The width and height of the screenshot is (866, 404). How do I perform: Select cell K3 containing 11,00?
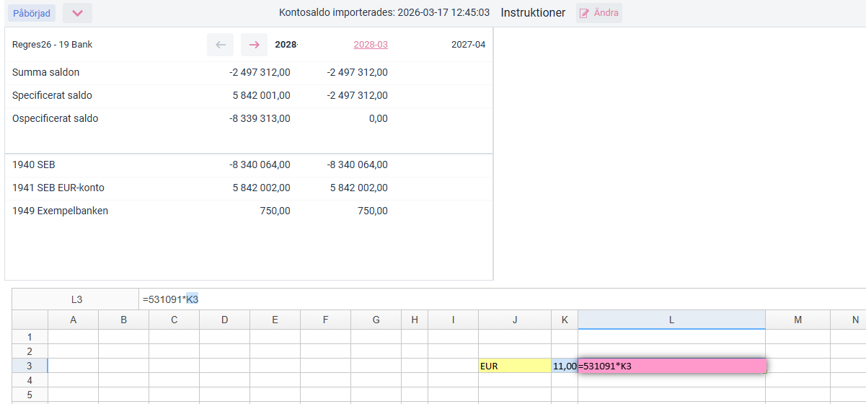pos(564,366)
